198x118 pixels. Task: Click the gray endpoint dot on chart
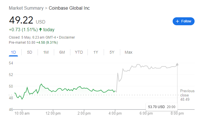pos(177,65)
